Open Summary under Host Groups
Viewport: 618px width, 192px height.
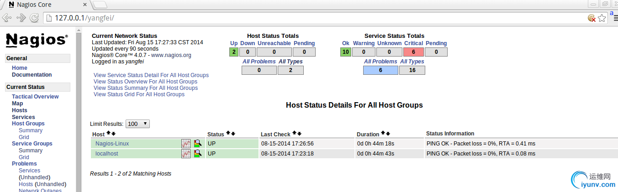(31, 130)
